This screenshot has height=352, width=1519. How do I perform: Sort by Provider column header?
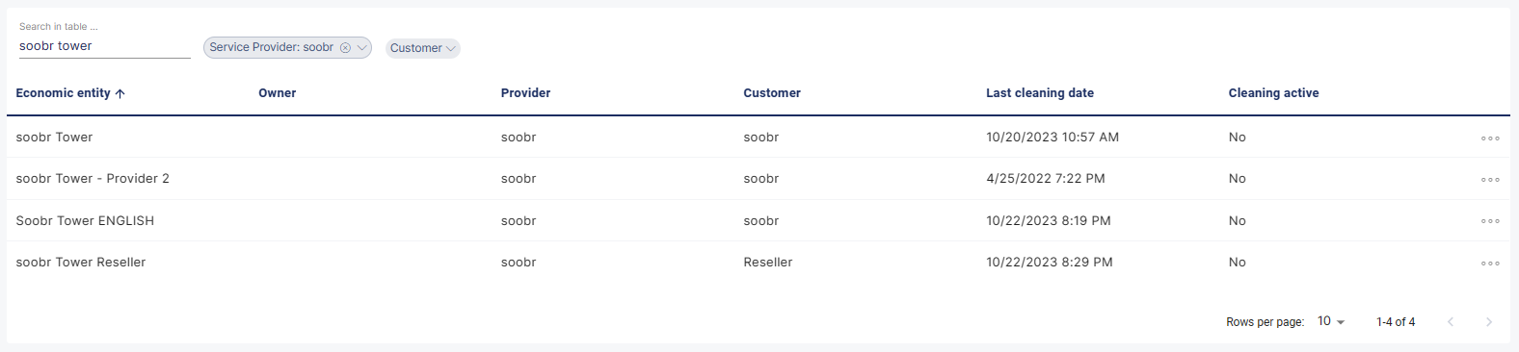pyautogui.click(x=525, y=93)
